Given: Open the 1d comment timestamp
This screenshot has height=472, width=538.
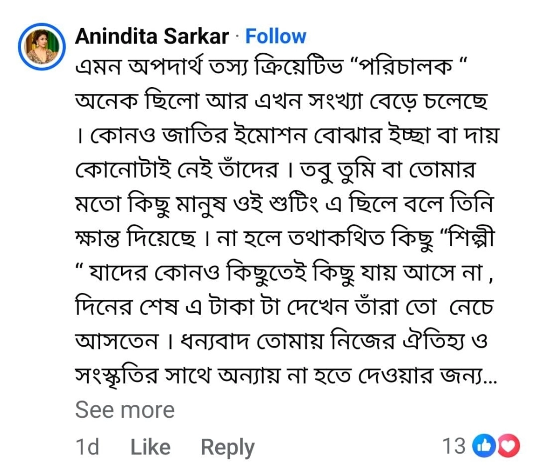Looking at the screenshot, I should coord(87,447).
